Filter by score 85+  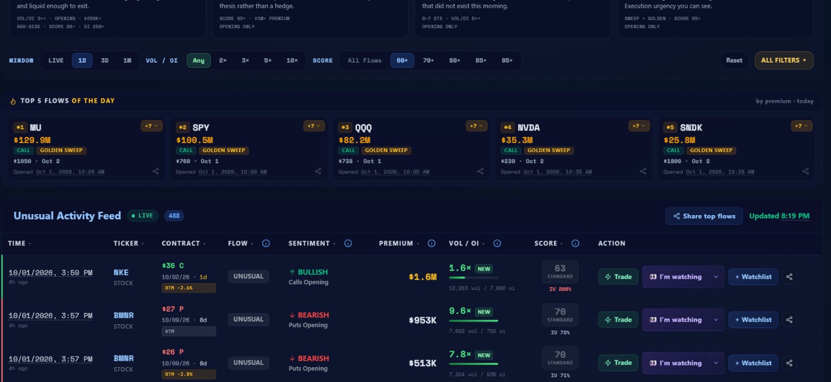tap(481, 60)
